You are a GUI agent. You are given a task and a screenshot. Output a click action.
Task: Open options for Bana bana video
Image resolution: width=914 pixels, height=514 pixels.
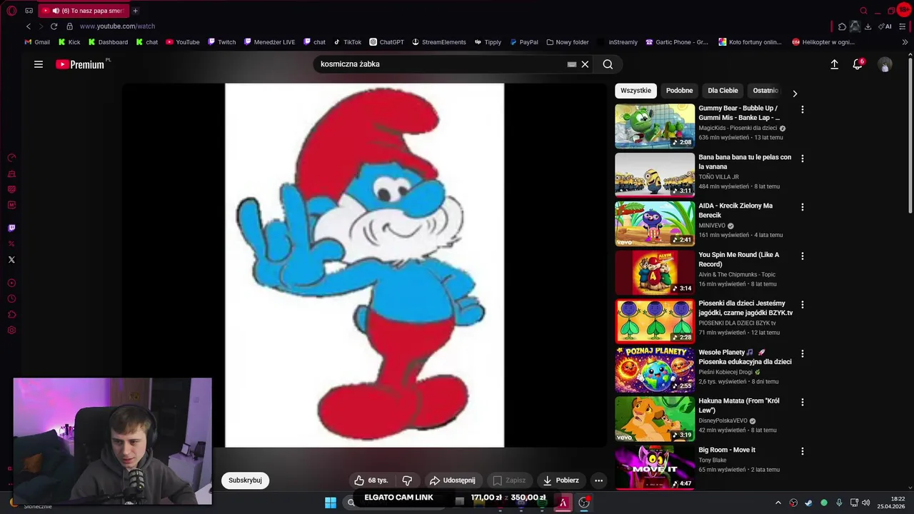803,158
